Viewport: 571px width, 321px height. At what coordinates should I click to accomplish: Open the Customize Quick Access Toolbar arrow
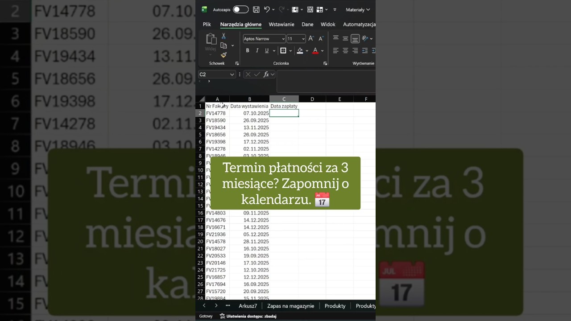[x=335, y=9]
